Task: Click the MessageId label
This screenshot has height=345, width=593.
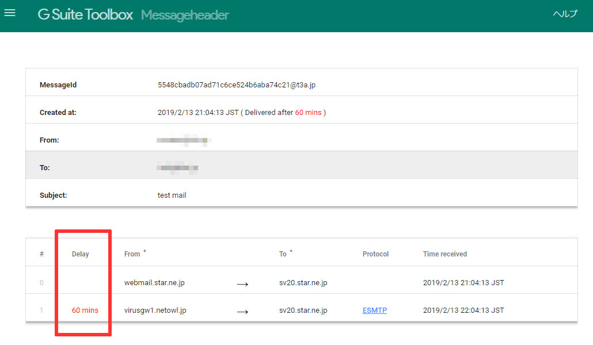Action: click(x=58, y=85)
